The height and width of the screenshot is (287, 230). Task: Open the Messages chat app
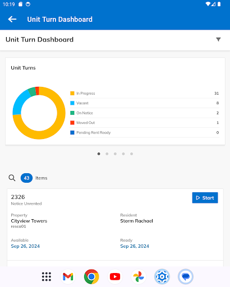[x=186, y=276]
